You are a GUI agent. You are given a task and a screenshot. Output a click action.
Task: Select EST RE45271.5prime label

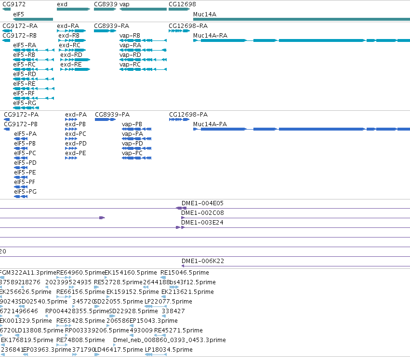178,331
